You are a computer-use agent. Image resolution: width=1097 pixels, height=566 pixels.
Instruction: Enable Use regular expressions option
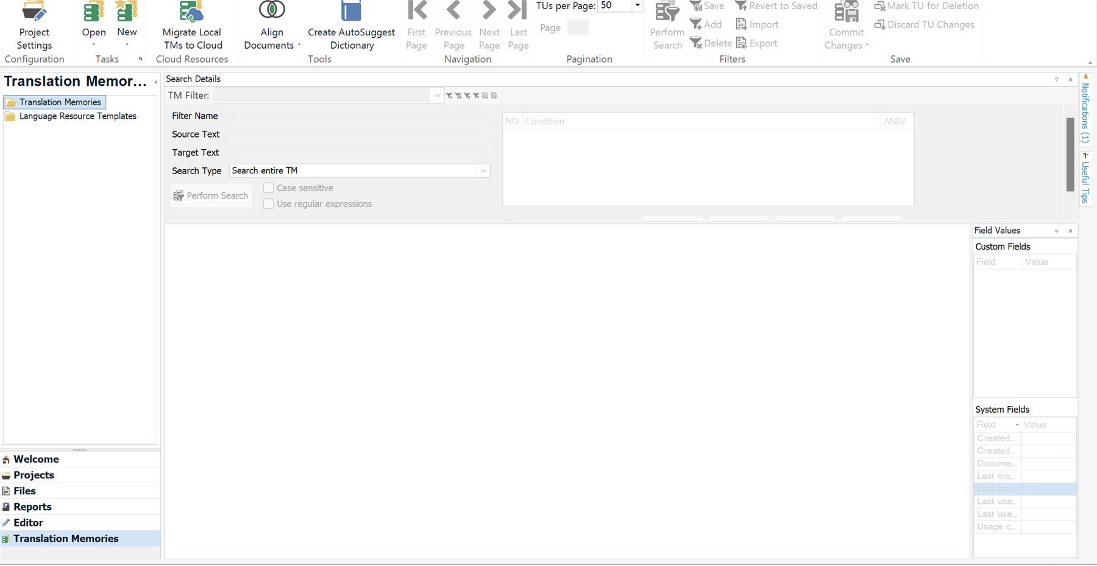click(268, 203)
